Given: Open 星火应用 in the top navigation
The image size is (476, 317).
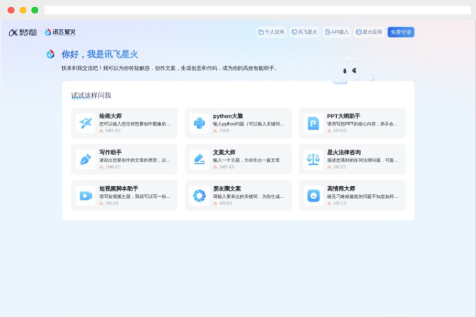Looking at the screenshot, I should pos(369,32).
